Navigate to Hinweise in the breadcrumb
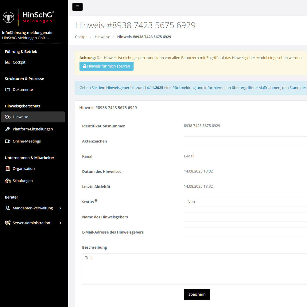 (x=102, y=37)
